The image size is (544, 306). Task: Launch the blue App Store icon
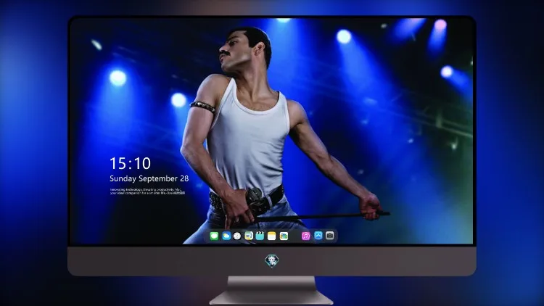[x=318, y=236]
